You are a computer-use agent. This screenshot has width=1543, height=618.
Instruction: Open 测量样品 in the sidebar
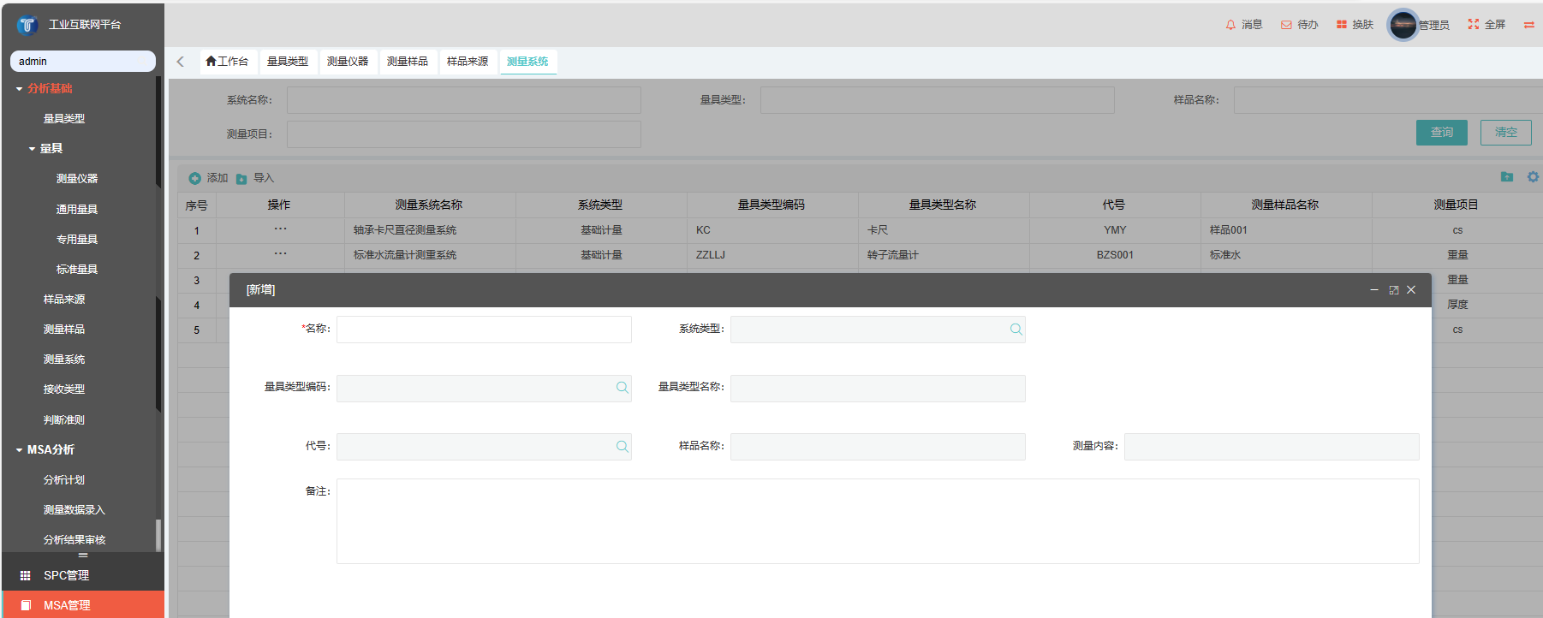click(64, 330)
